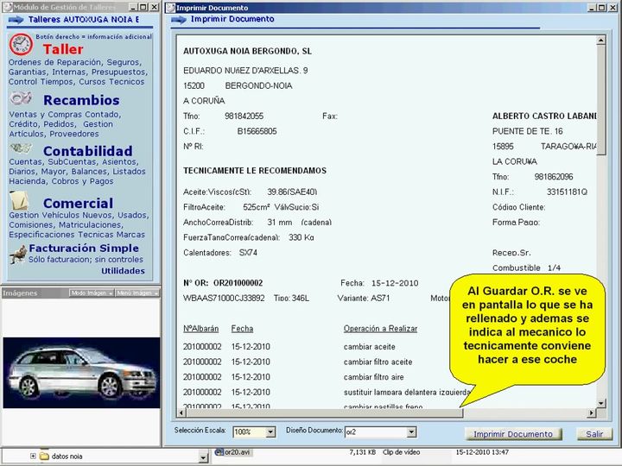
Task: Open the Diseño Documento or2 dropdown
Action: click(411, 432)
